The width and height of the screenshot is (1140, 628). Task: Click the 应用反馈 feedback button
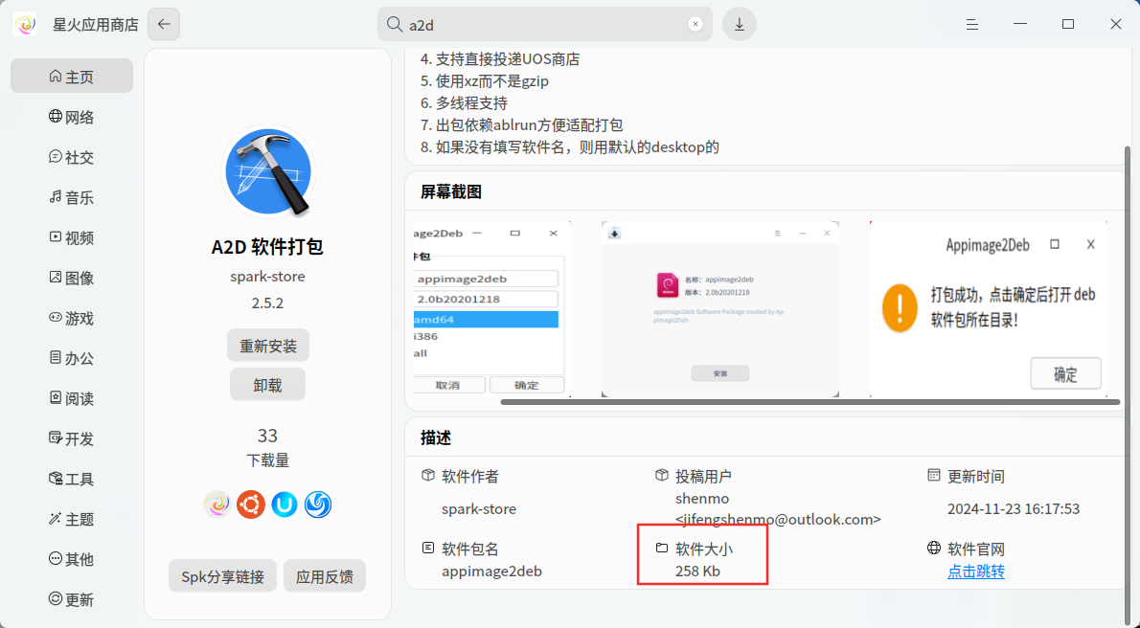pyautogui.click(x=324, y=576)
